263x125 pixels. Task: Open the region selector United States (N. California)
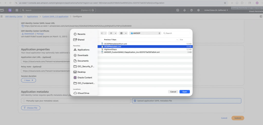point(216,10)
